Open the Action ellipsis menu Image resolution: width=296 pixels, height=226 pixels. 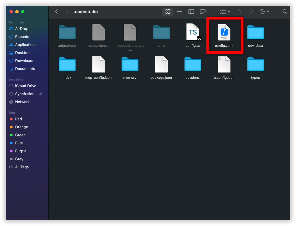click(x=264, y=12)
